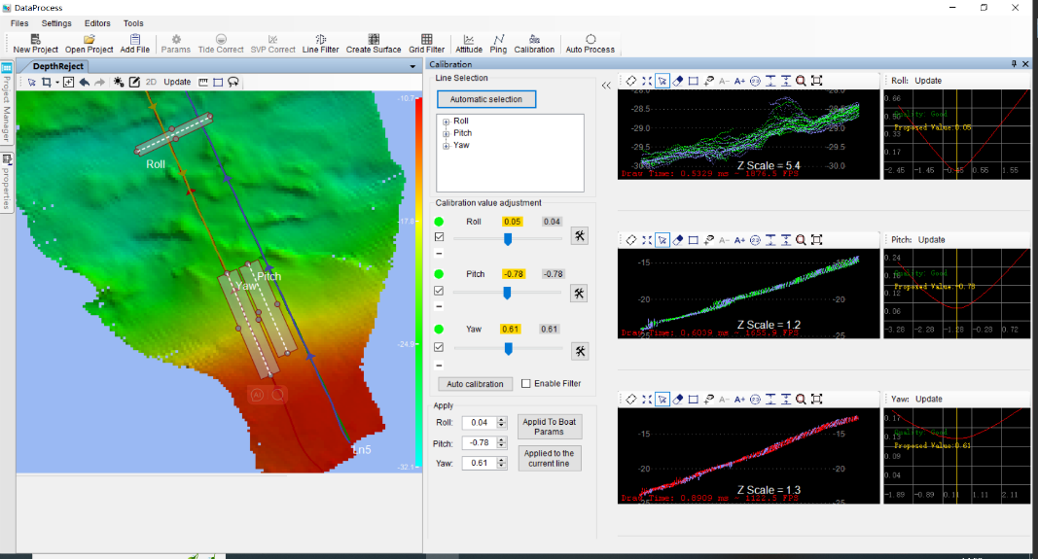Image resolution: width=1038 pixels, height=559 pixels.
Task: Click the New Project toolbar icon
Action: [36, 39]
